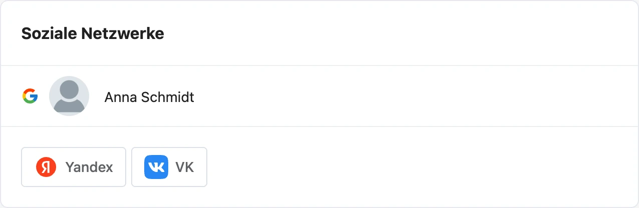Viewport: 639px width, 208px height.
Task: Select the Anna Schmidt name text
Action: (x=149, y=96)
